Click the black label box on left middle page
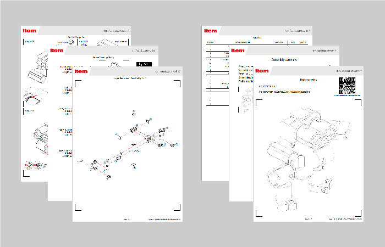This screenshot has width=385, height=247. [x=144, y=64]
